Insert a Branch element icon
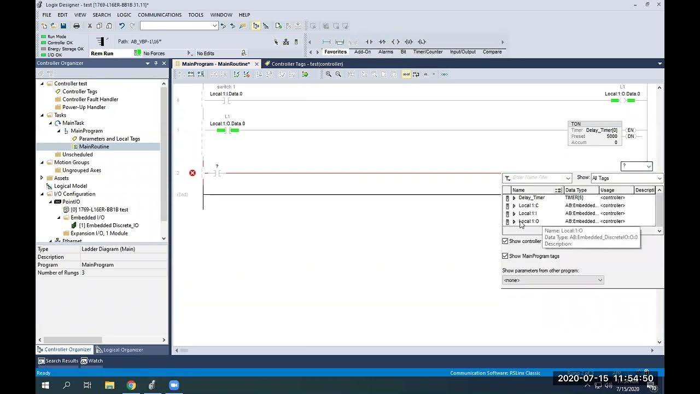700x394 pixels. [340, 42]
